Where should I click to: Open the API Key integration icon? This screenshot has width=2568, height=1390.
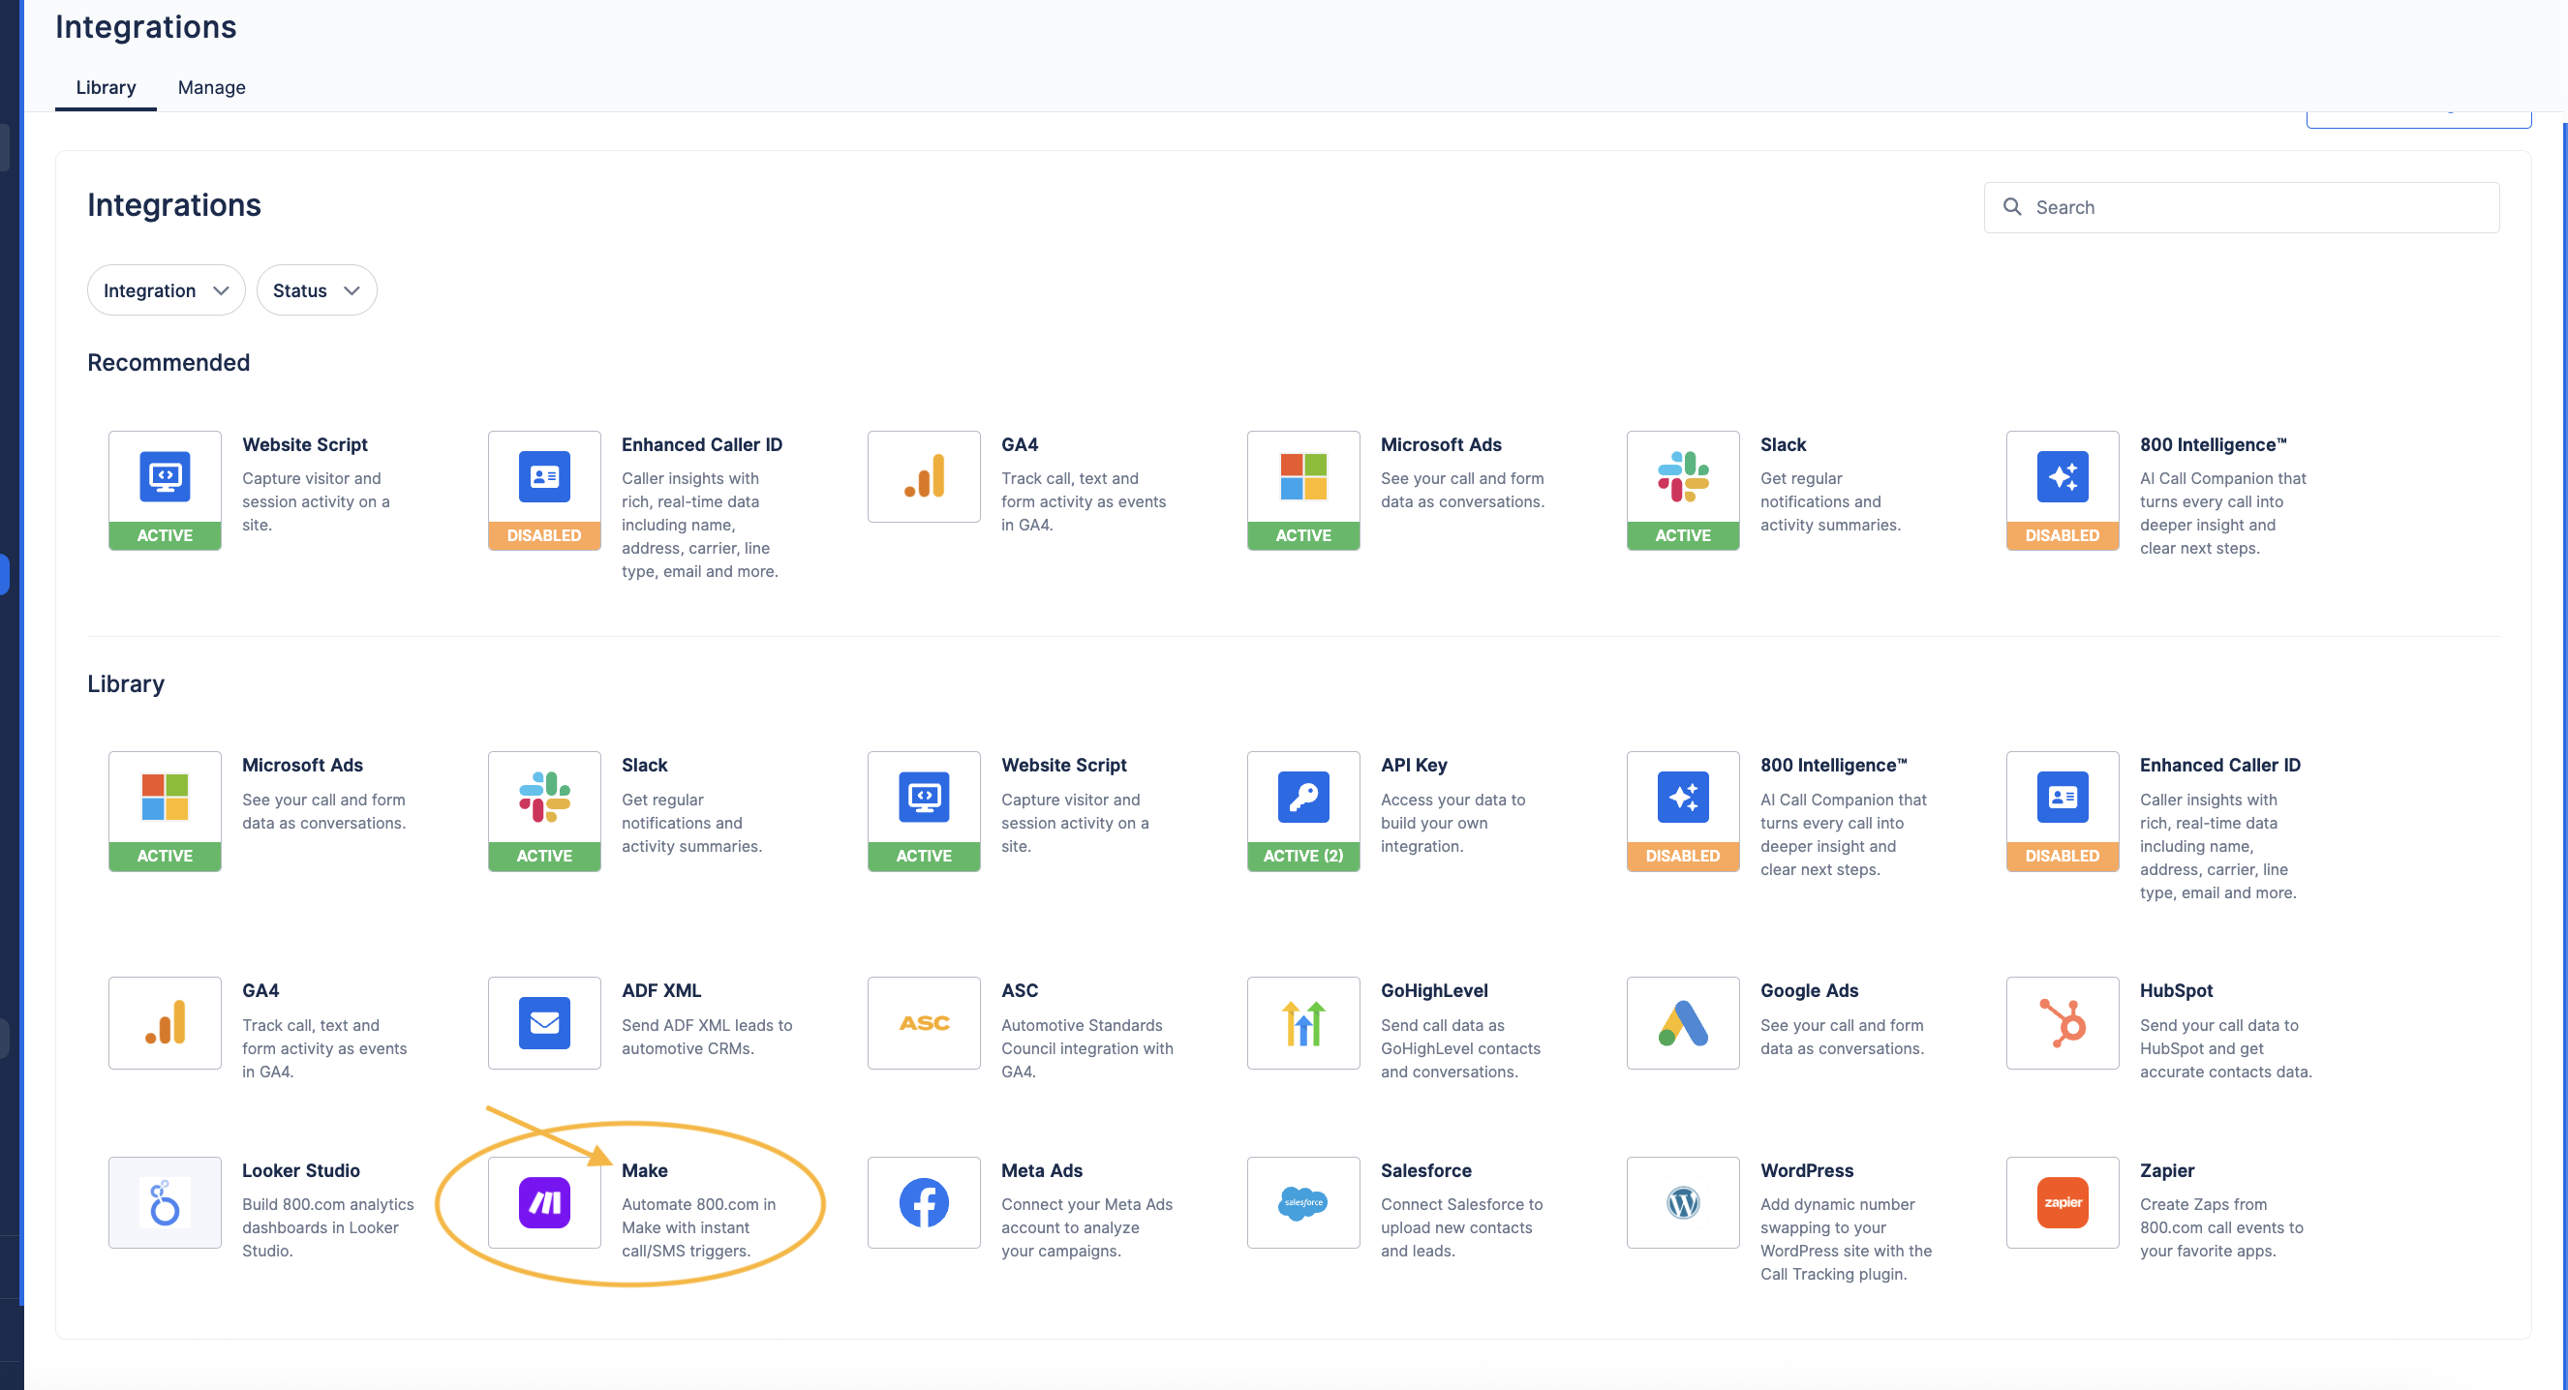[1303, 798]
